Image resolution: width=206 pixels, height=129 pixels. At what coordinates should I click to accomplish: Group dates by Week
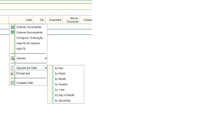click(x=60, y=74)
